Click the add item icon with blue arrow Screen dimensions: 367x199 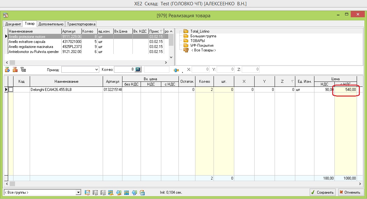point(7,70)
